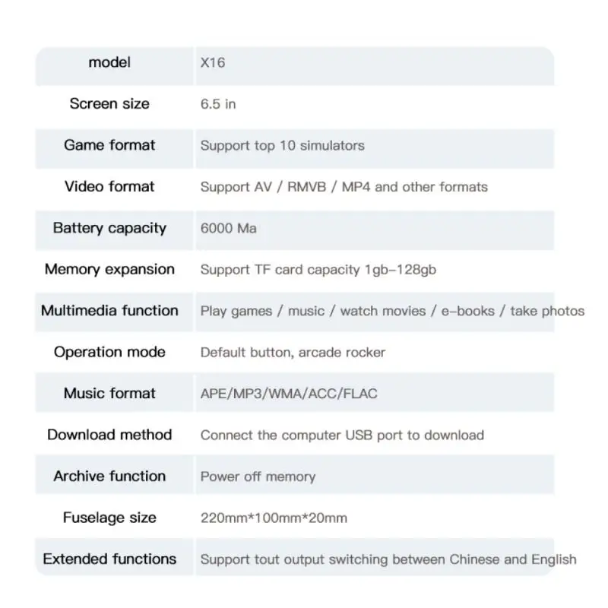Select the X16 model value

[x=213, y=63]
